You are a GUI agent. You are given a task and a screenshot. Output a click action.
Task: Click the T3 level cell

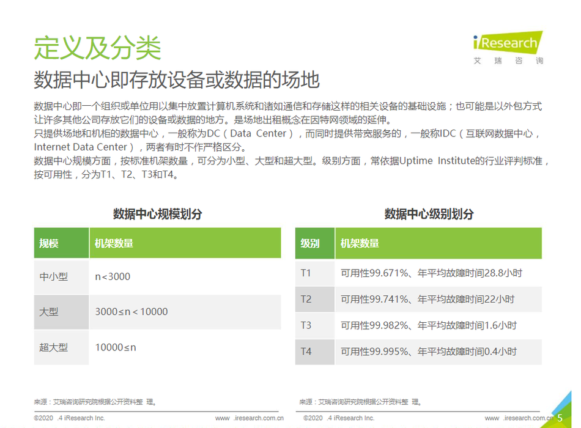click(x=306, y=325)
